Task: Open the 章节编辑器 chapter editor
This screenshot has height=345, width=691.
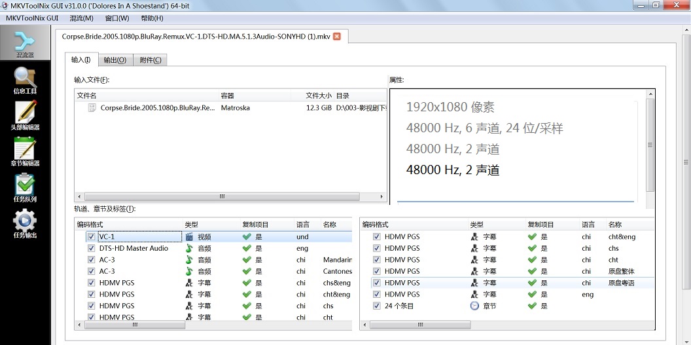Action: 25,152
